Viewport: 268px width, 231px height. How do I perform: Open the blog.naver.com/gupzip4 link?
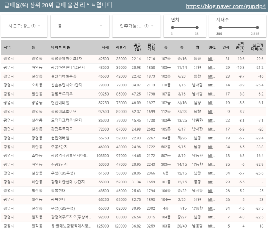tap(226, 6)
